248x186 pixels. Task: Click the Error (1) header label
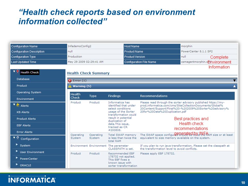tap(80, 81)
